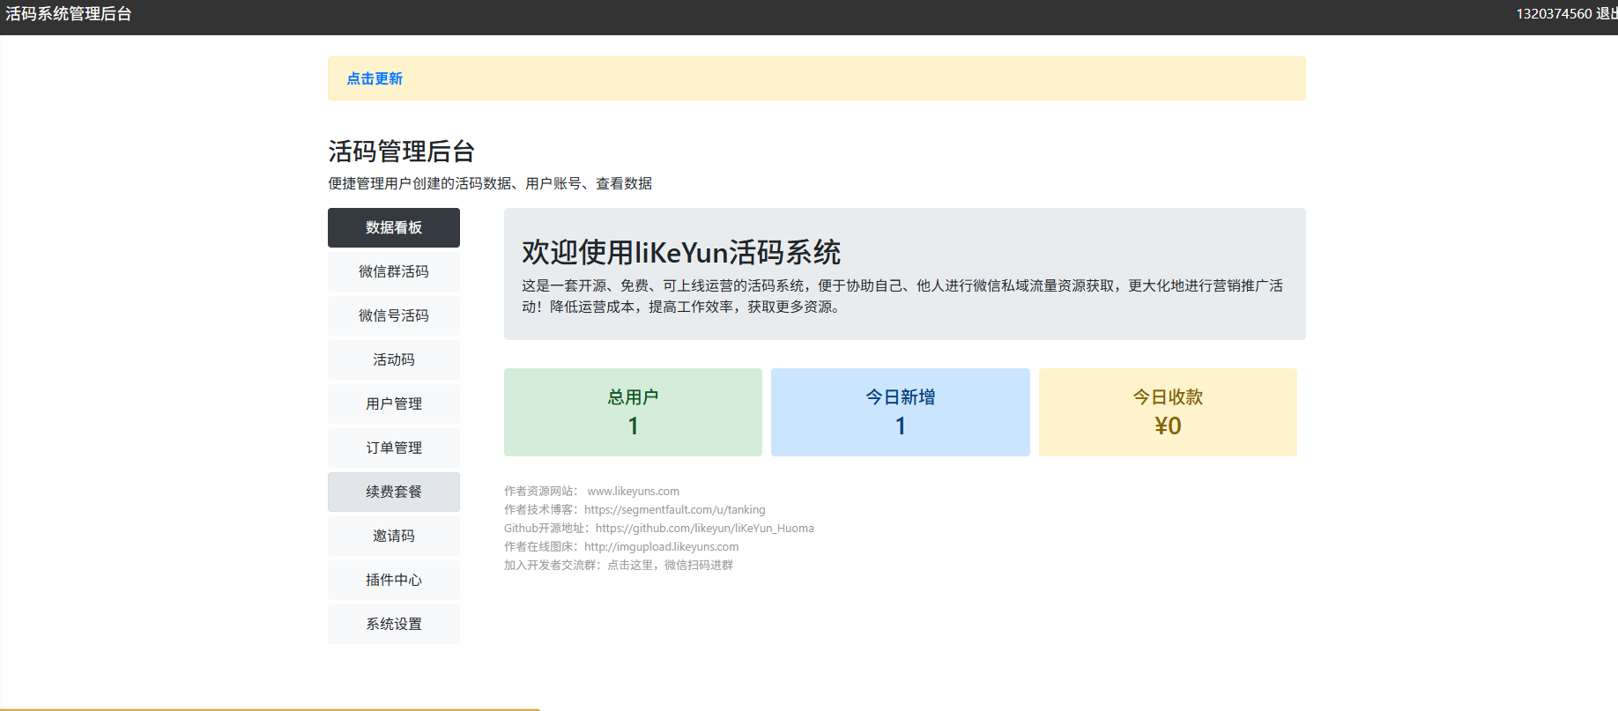Go to the 活动码 page
This screenshot has height=711, width=1618.
pyautogui.click(x=393, y=359)
